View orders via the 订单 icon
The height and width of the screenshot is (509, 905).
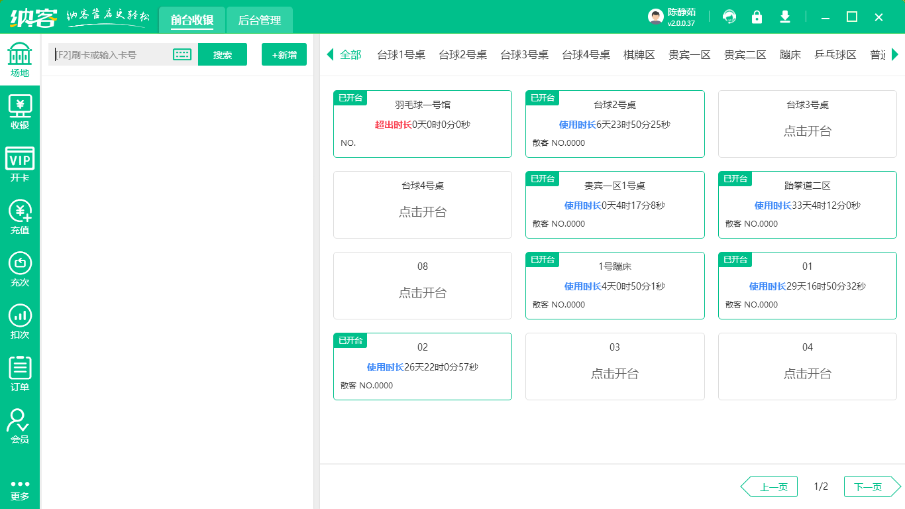20,368
